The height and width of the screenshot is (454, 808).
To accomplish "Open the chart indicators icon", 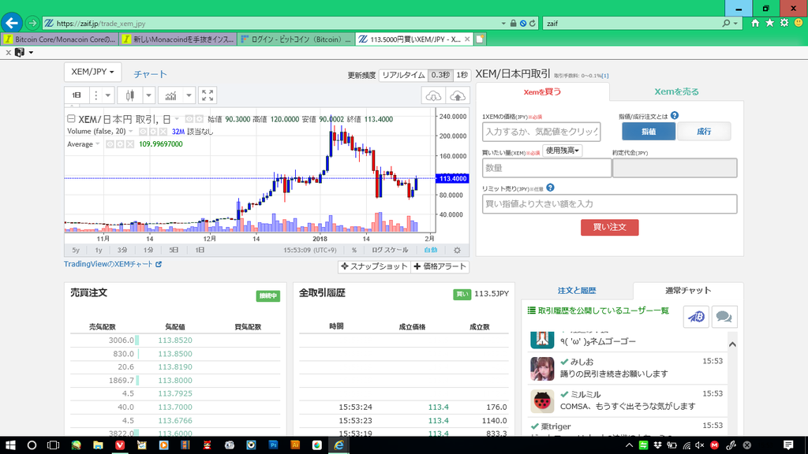I will pyautogui.click(x=170, y=95).
